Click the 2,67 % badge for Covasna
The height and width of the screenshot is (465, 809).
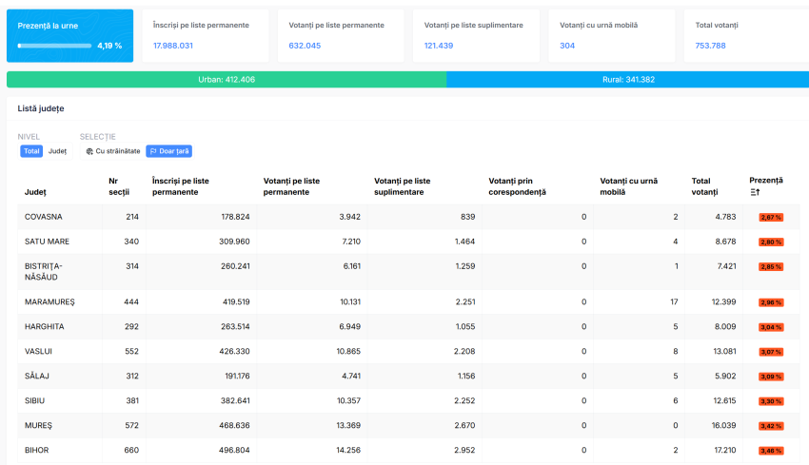coord(770,217)
